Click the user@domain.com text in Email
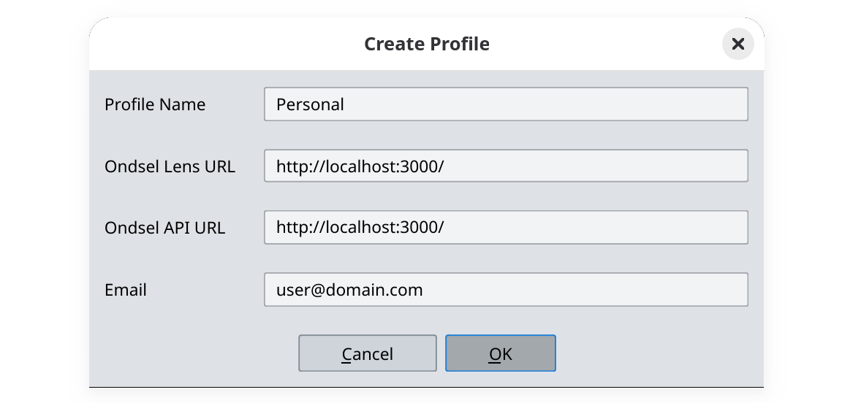This screenshot has height=403, width=853. point(349,290)
